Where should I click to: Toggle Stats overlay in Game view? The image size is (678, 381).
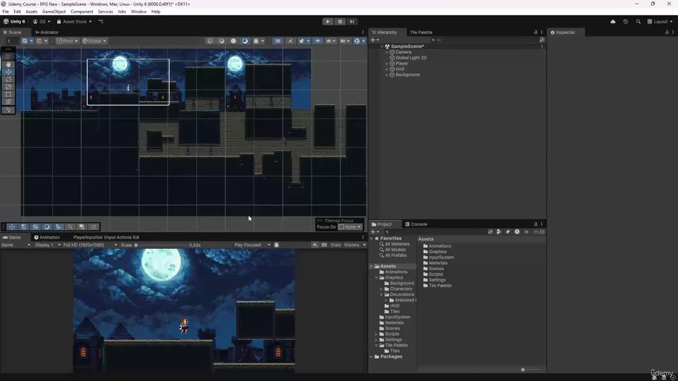pyautogui.click(x=335, y=245)
